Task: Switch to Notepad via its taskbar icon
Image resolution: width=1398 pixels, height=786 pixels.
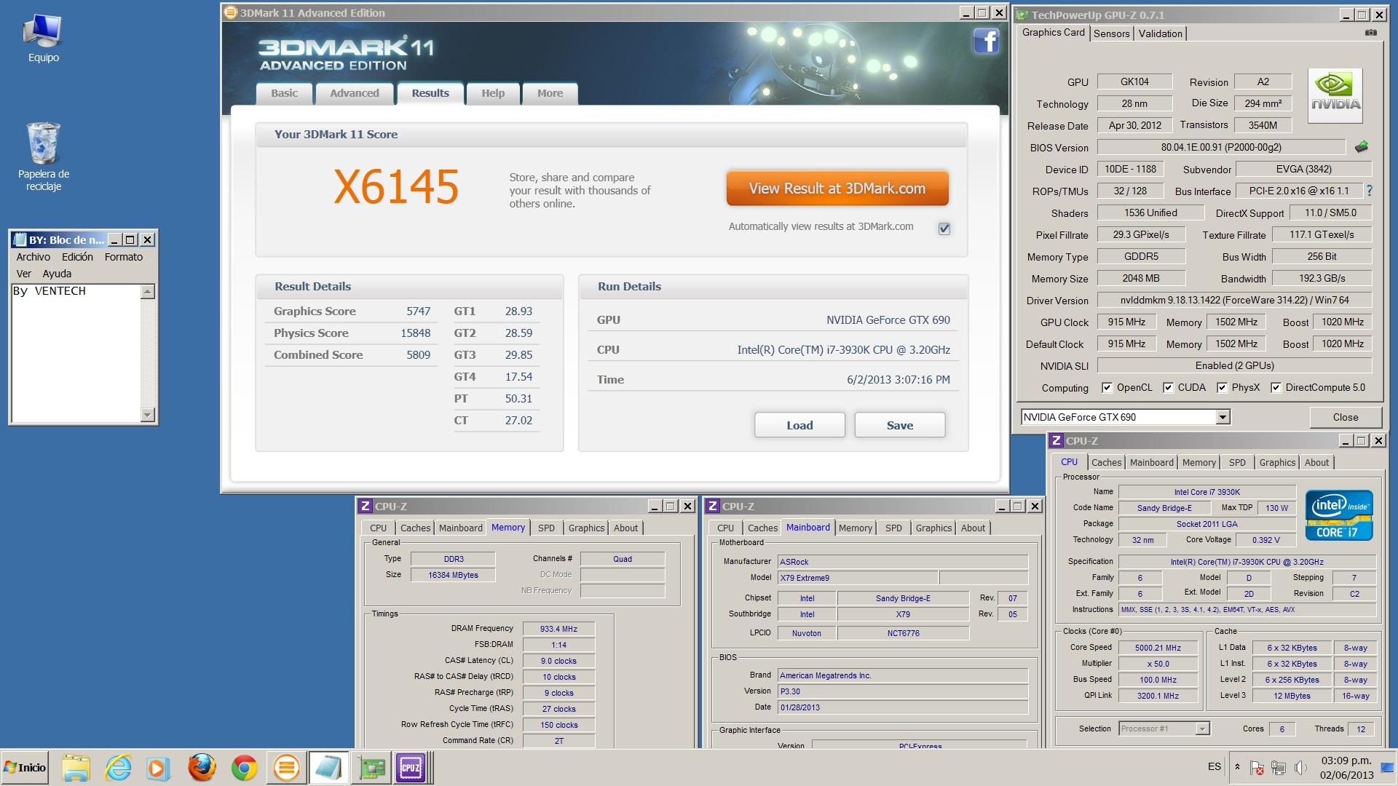Action: 328,768
